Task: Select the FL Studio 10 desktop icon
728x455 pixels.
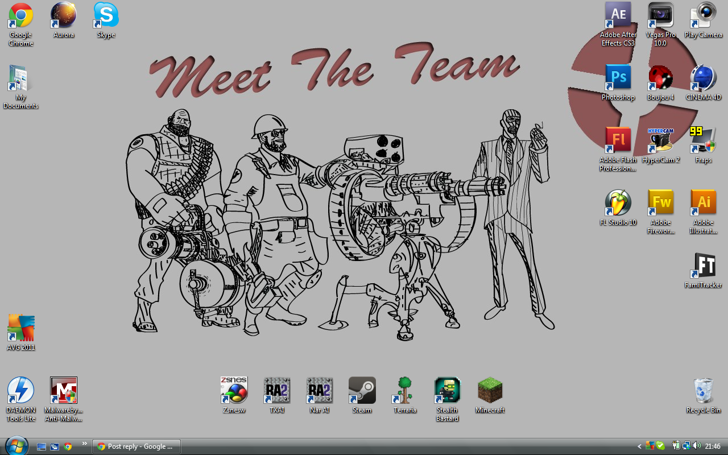Action: [x=618, y=204]
